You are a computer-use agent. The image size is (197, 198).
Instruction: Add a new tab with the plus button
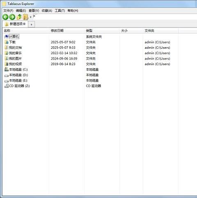32,25
